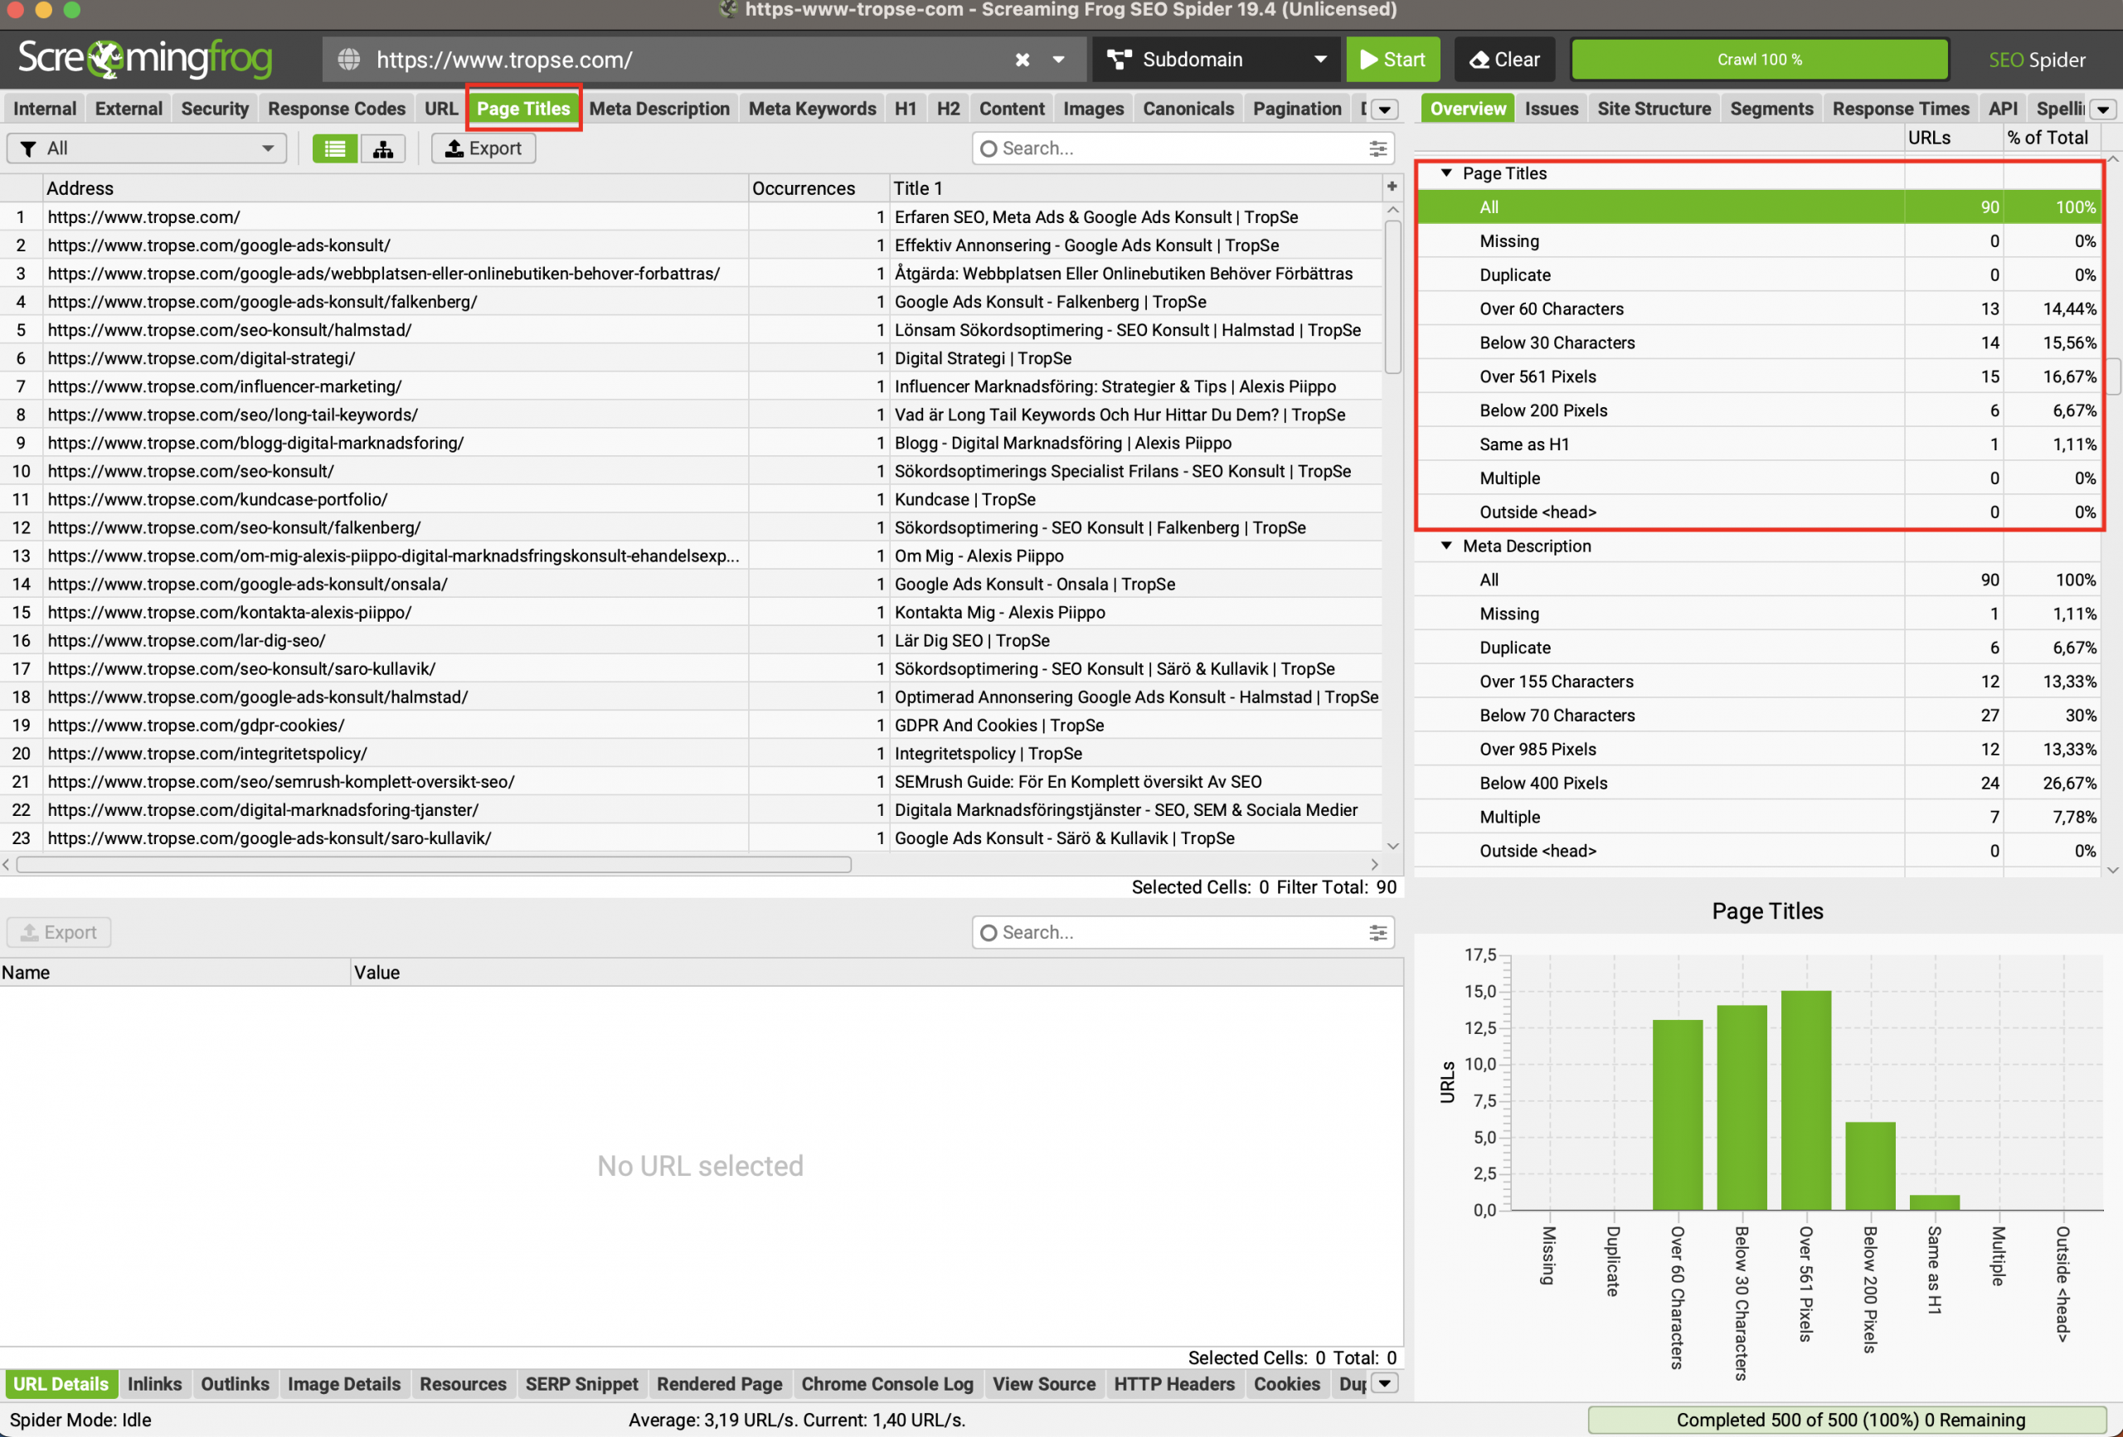Clear the crawl data

coord(1504,60)
